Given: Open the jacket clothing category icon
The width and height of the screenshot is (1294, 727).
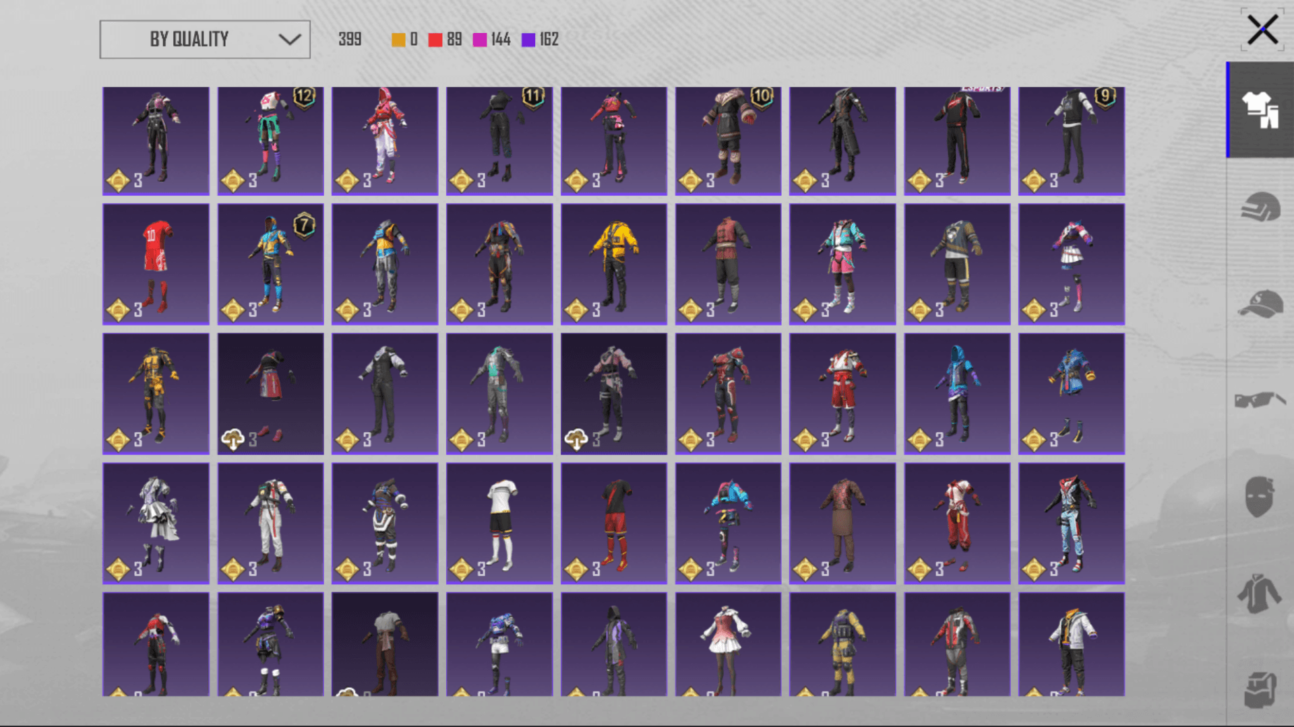Looking at the screenshot, I should (1259, 594).
